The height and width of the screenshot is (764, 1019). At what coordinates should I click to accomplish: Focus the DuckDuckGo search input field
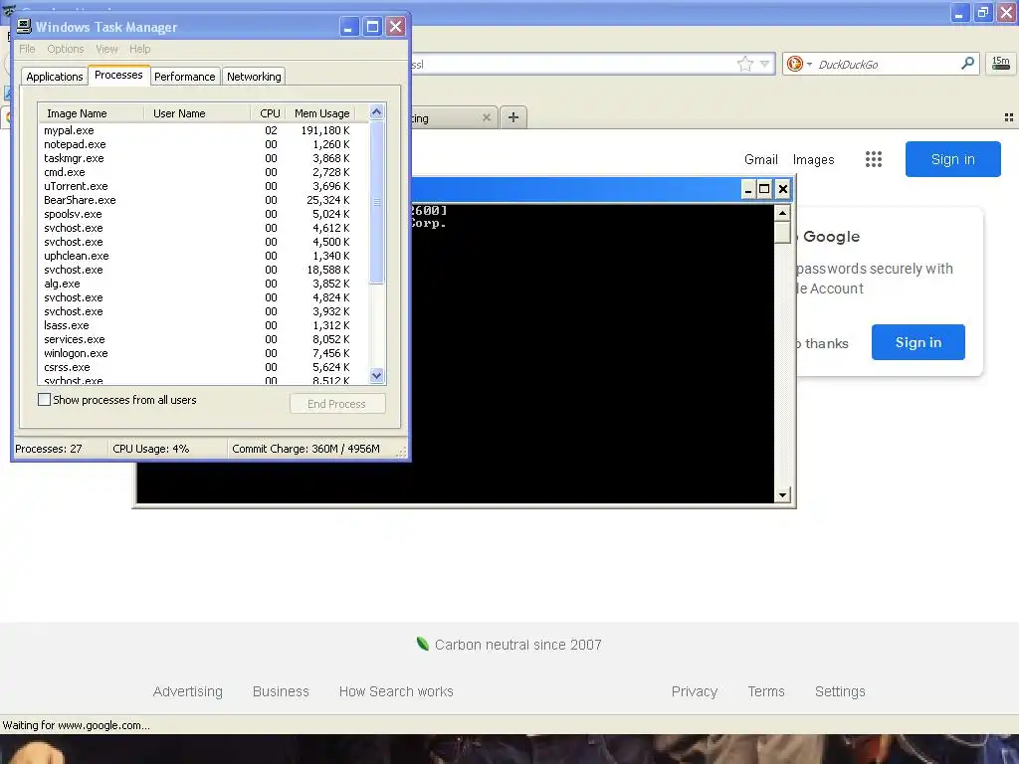[886, 64]
